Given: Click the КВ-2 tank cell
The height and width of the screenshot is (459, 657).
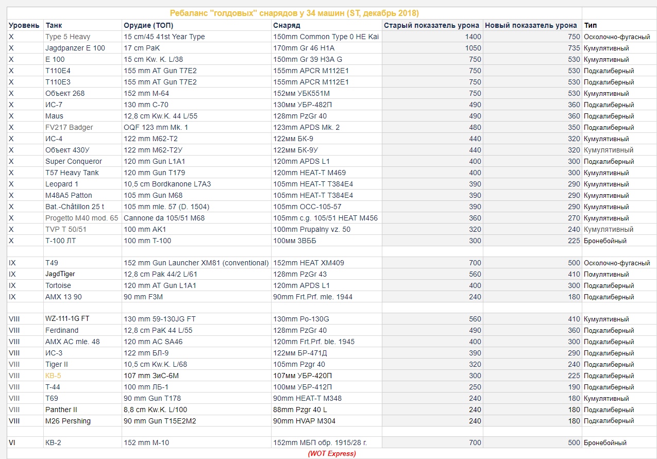Looking at the screenshot, I should [x=53, y=443].
